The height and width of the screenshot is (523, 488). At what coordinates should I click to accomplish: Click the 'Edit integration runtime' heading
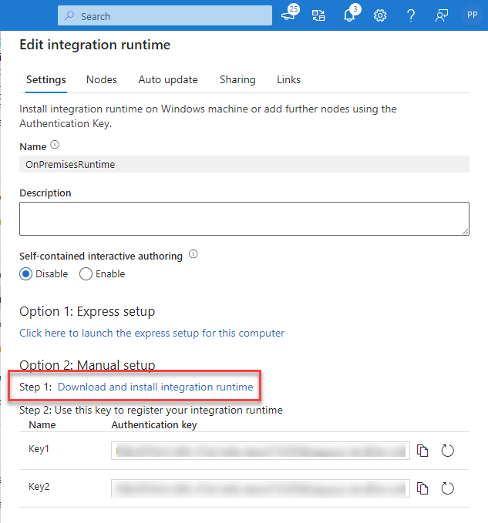tap(95, 45)
